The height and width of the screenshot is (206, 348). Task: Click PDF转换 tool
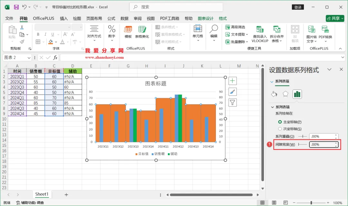[x=325, y=34]
